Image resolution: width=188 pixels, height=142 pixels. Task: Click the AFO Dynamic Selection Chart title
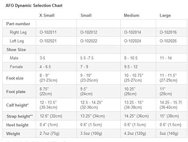pos(34,6)
